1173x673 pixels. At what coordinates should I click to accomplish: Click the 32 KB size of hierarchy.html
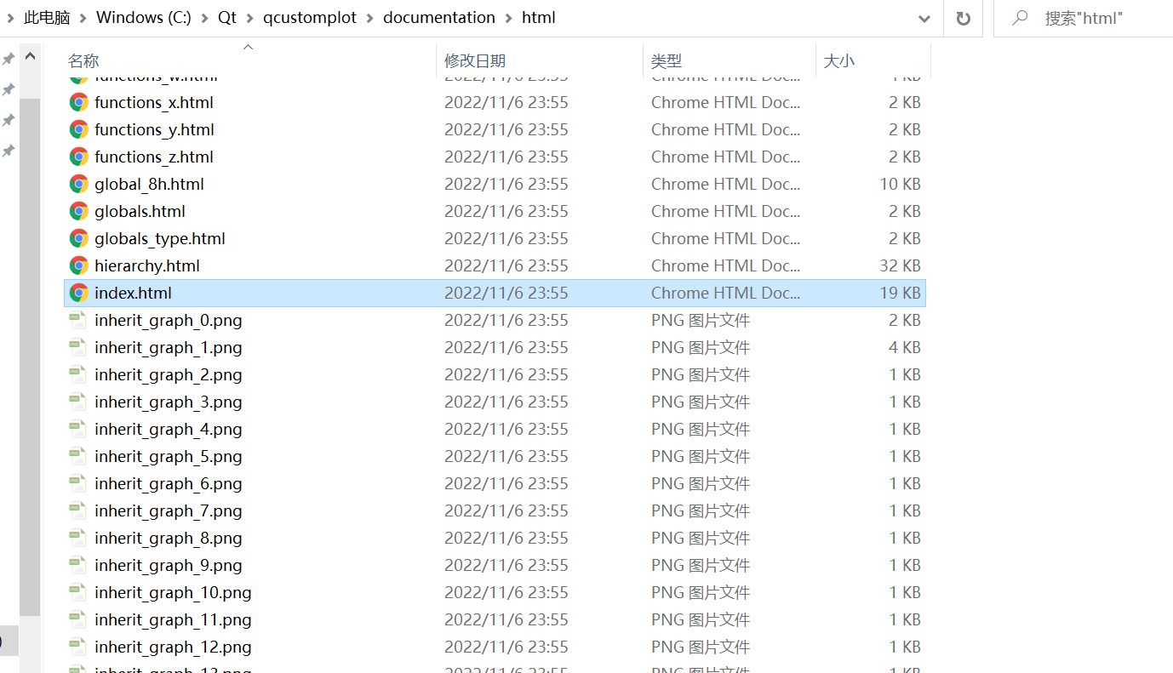[900, 265]
